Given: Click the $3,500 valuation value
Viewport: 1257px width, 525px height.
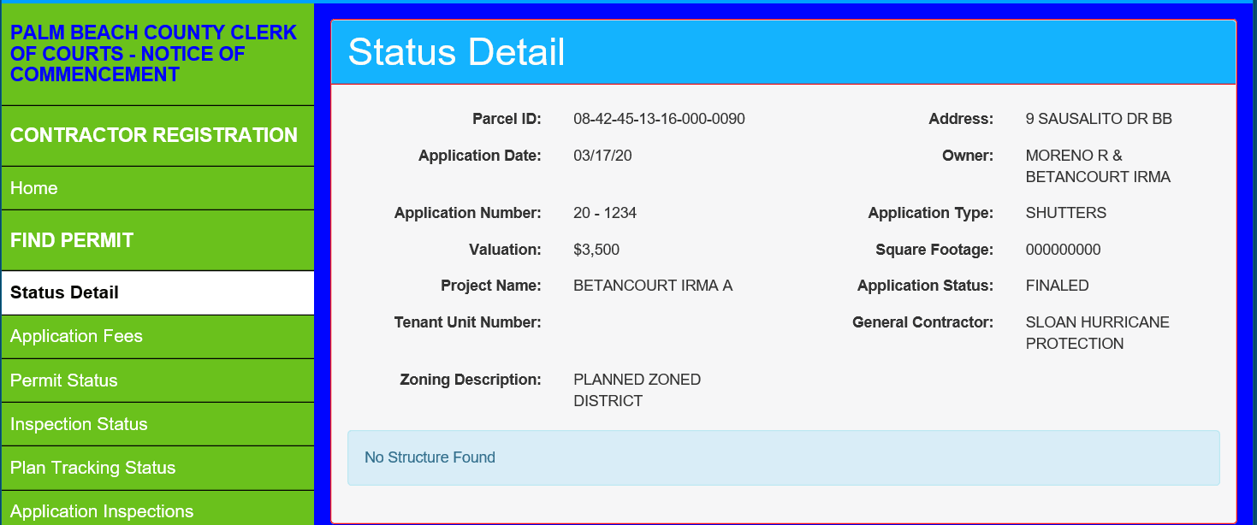Looking at the screenshot, I should [x=596, y=250].
